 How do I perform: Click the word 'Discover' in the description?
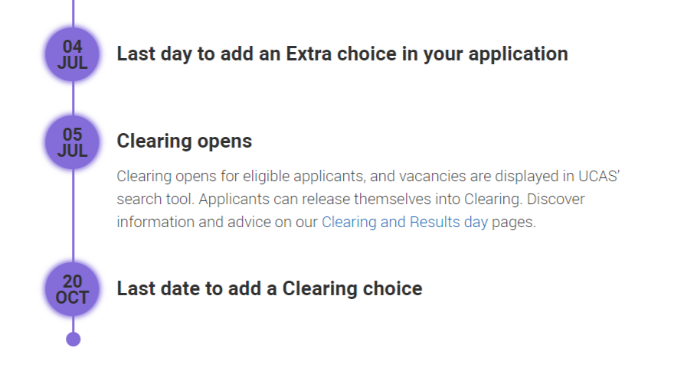coord(555,200)
